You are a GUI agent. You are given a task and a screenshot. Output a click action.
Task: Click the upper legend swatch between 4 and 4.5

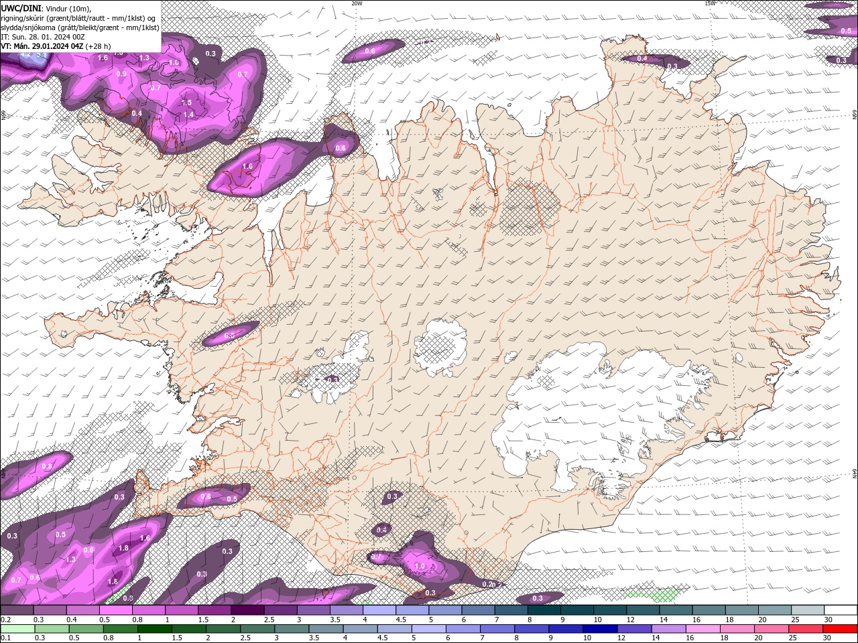coord(379,610)
